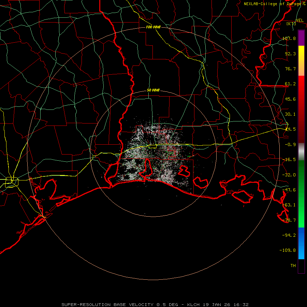This screenshot has height=307, width=307.
Task: Click the TH label under the scale
Action: click(293, 265)
